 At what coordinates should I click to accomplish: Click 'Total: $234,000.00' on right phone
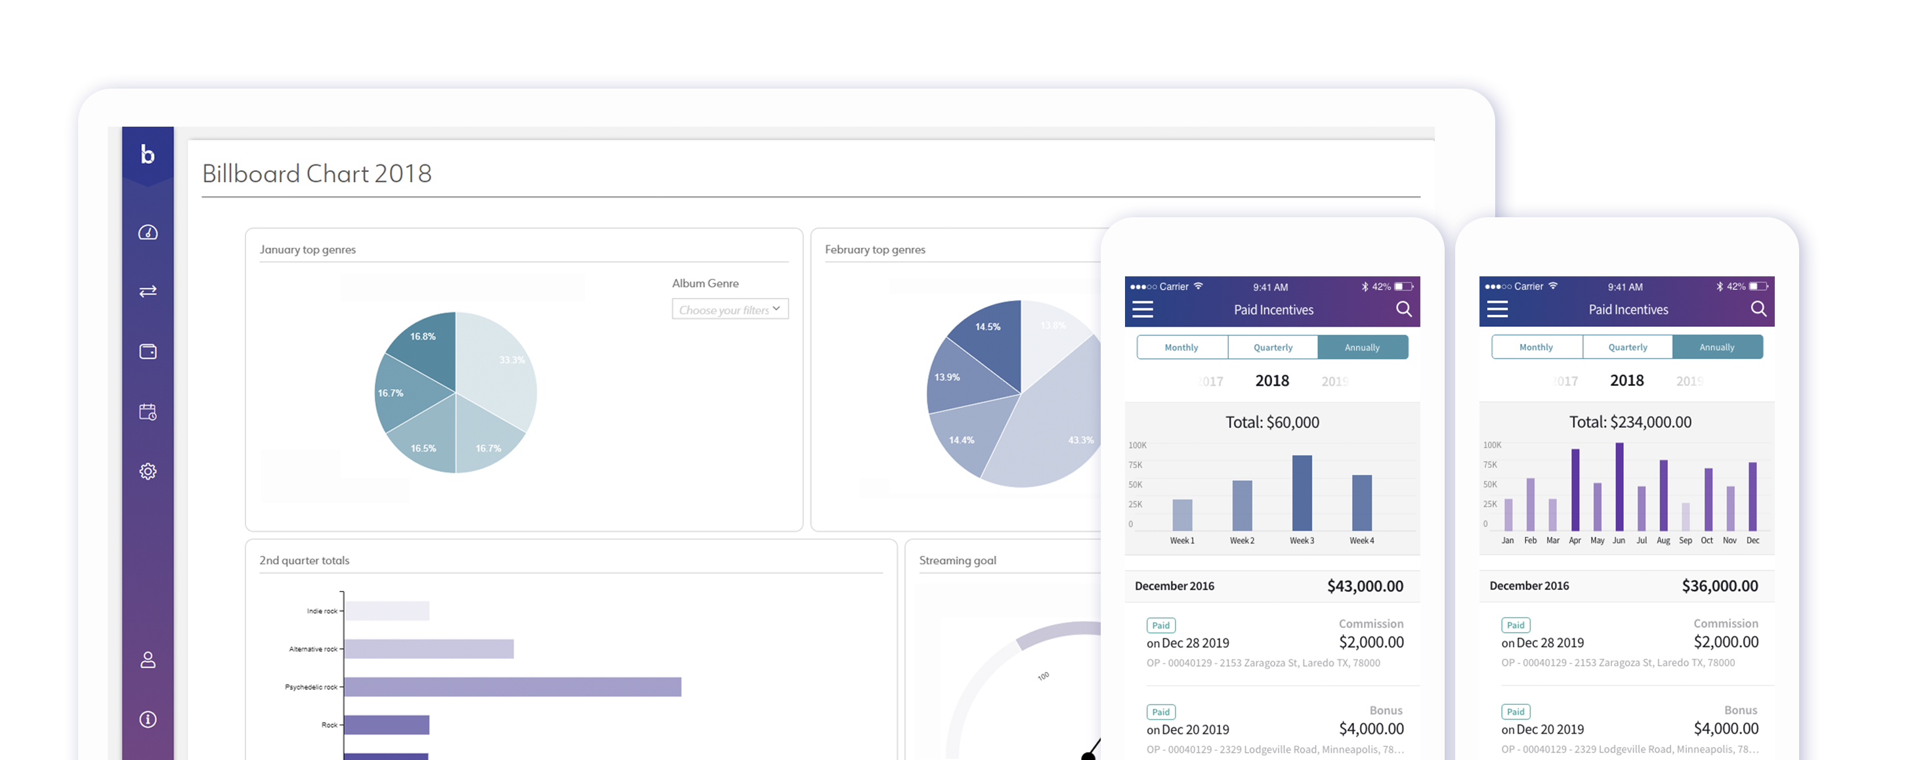click(1630, 422)
